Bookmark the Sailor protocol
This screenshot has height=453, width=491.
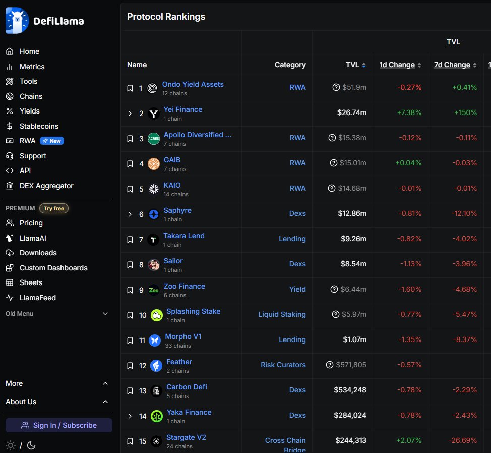(x=130, y=265)
